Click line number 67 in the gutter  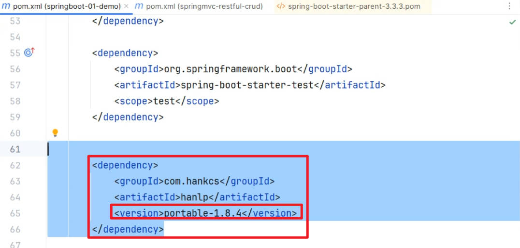(15, 244)
